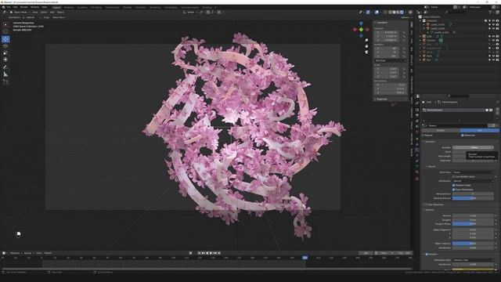Toggle the Regrow checkbox
The image size is (501, 282).
(x=423, y=136)
